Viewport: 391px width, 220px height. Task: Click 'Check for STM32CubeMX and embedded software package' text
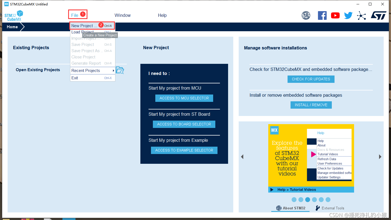pos(311,70)
